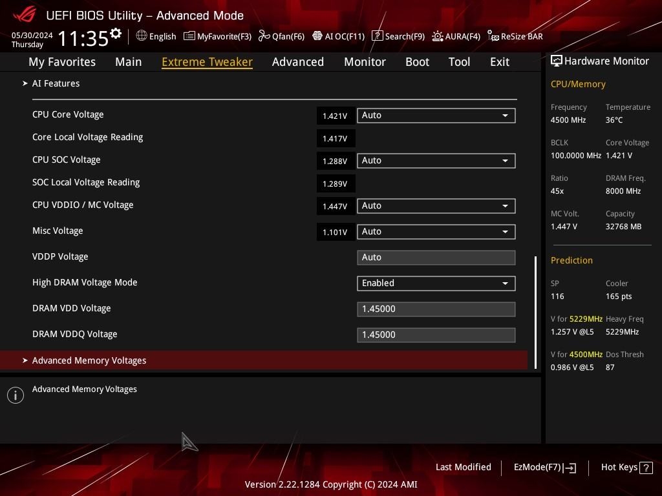Expand the AI Features submenu

pos(56,83)
